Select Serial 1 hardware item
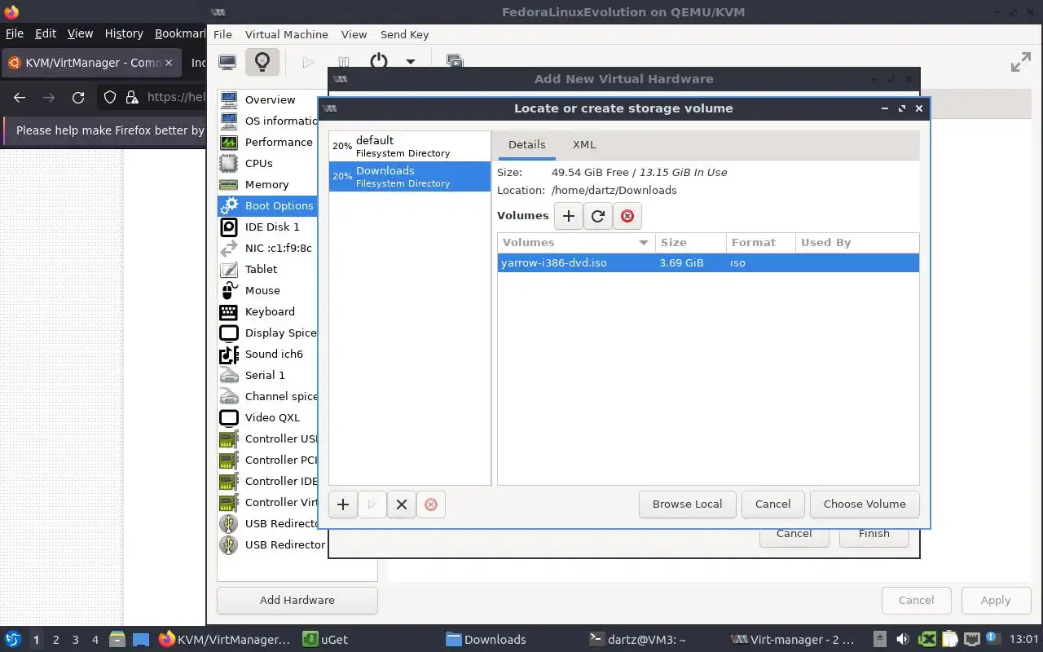Viewport: 1043px width, 652px height. point(268,375)
